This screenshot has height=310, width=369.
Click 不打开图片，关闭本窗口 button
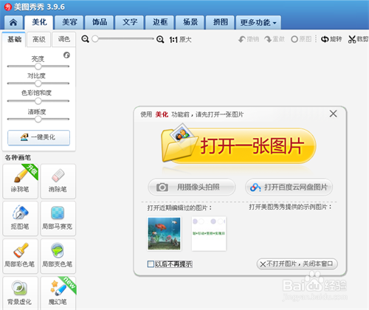(x=297, y=264)
